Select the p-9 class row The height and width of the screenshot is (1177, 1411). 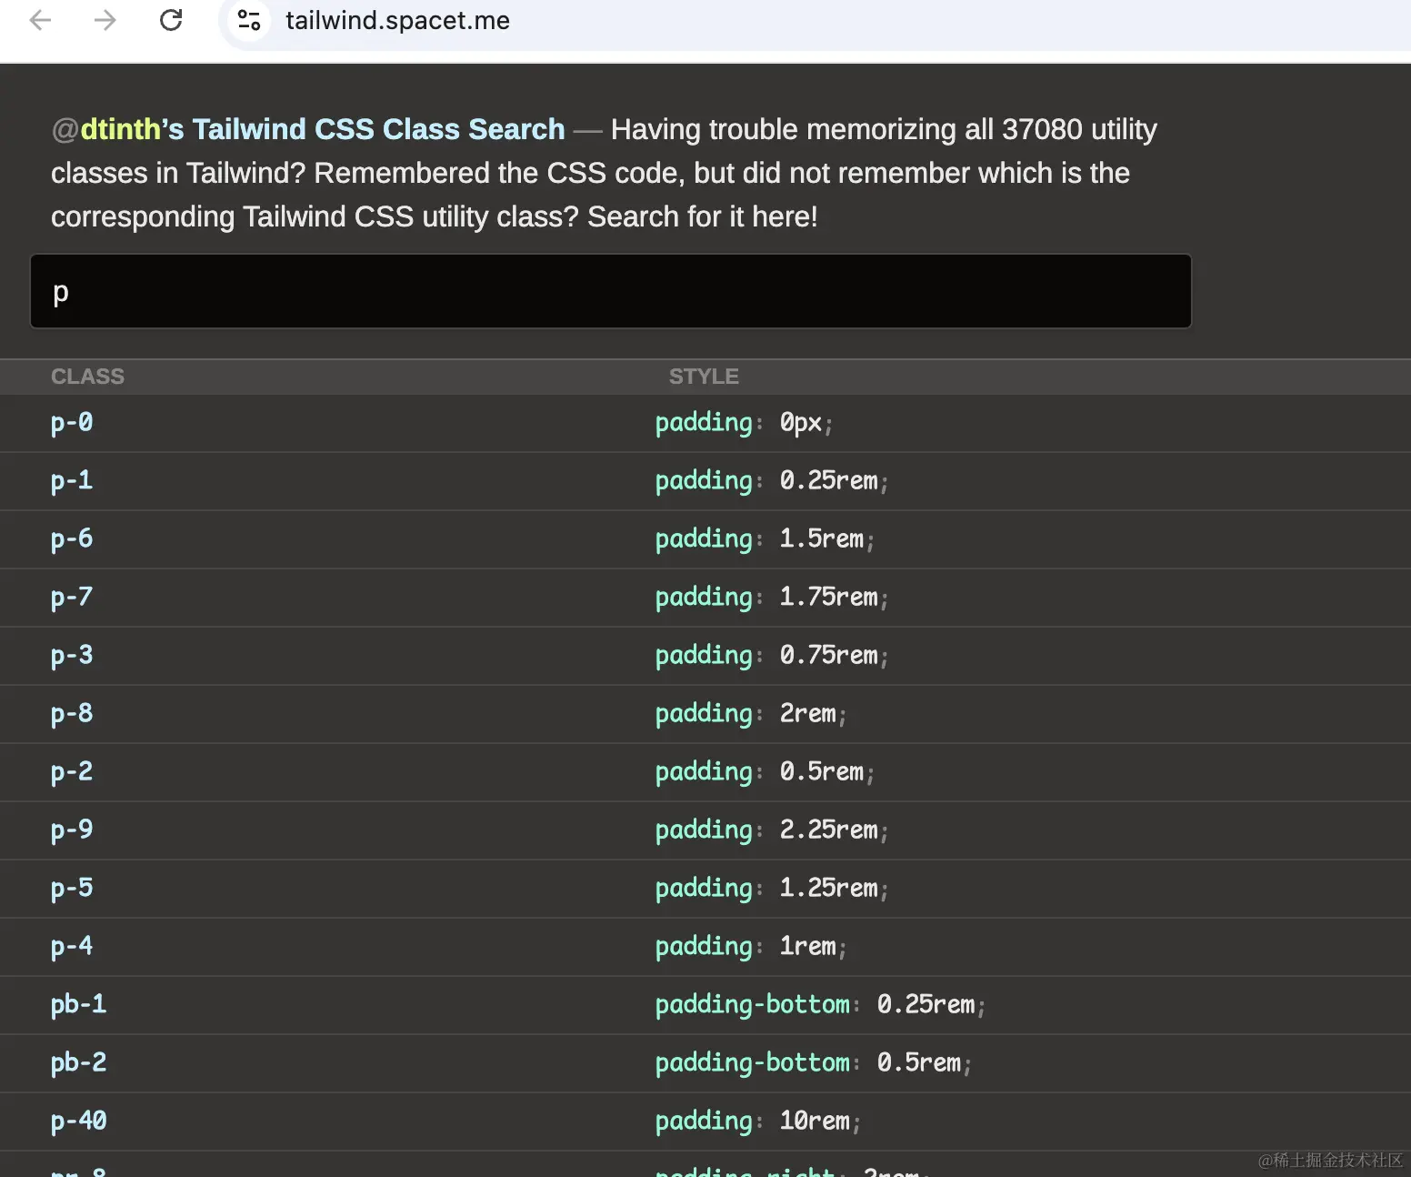pos(705,830)
